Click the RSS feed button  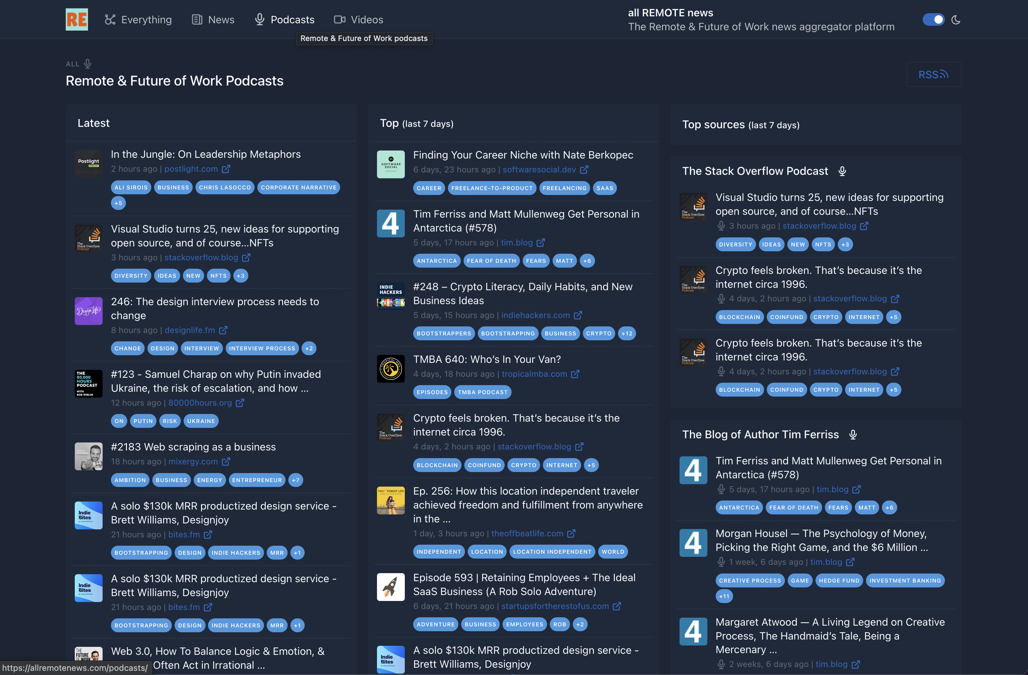click(933, 75)
